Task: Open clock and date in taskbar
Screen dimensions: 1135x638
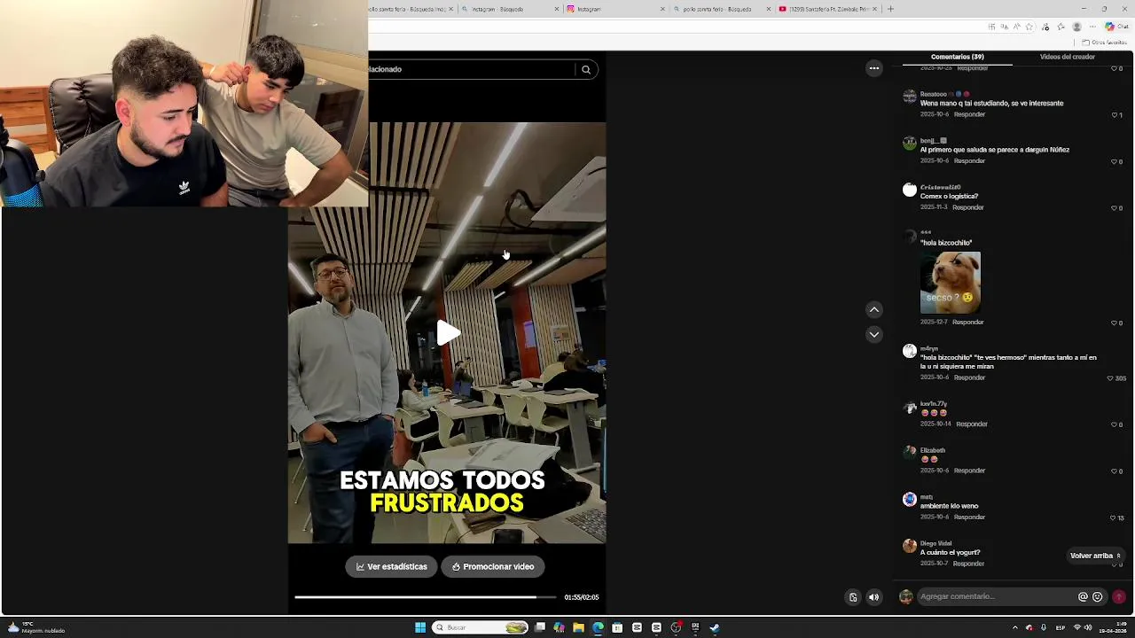Action: click(x=1112, y=627)
